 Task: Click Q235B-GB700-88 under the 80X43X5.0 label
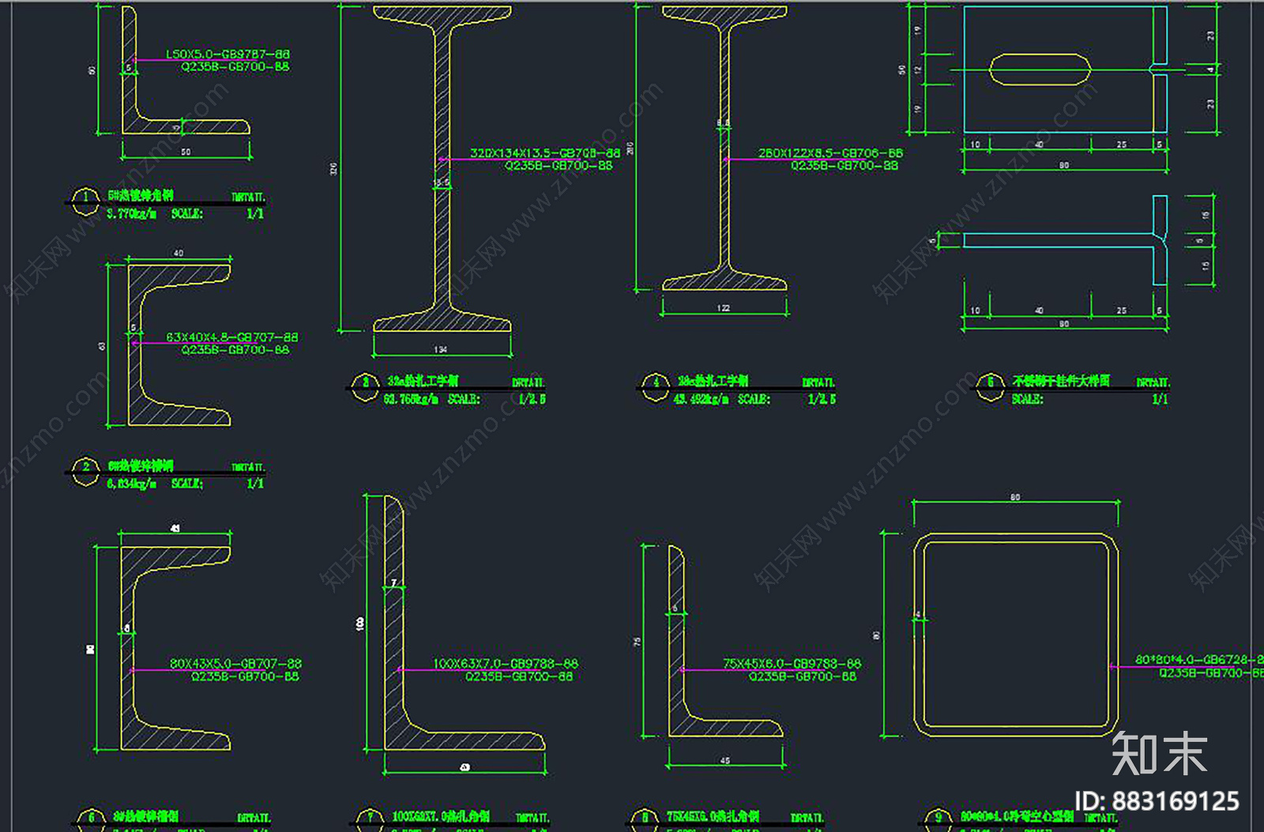tap(245, 676)
